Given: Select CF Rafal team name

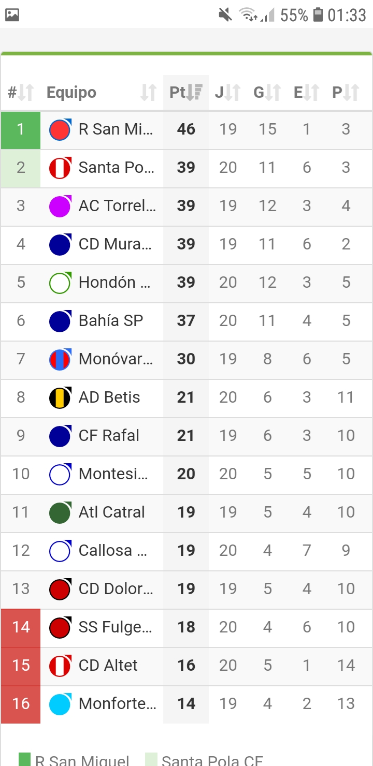Looking at the screenshot, I should (x=109, y=436).
